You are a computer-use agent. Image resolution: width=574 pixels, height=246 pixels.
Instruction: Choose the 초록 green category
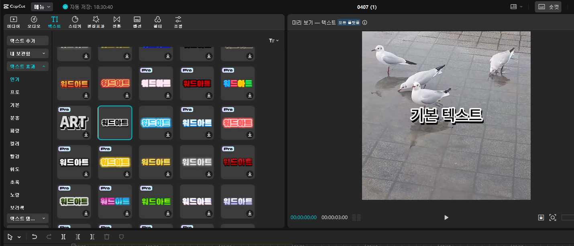click(x=15, y=182)
